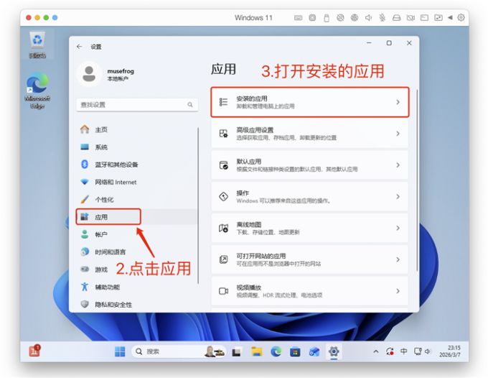Expand chevron on 安装的应用 row

tap(398, 102)
